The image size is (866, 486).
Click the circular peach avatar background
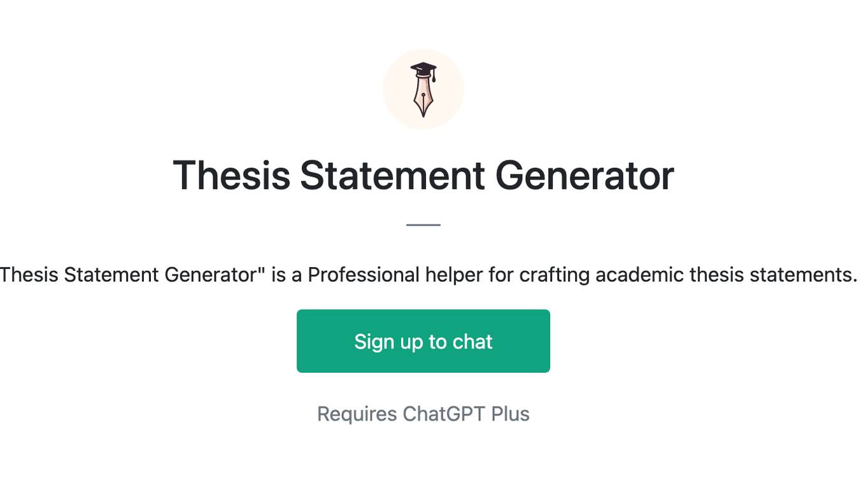[423, 89]
